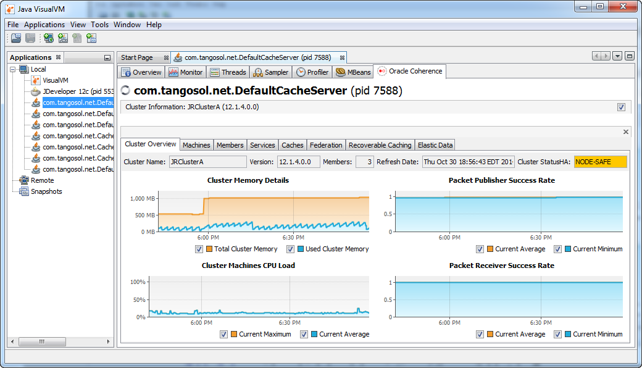Click the Total Cluster Memory orange swatch
Image resolution: width=642 pixels, height=368 pixels.
pyautogui.click(x=209, y=249)
